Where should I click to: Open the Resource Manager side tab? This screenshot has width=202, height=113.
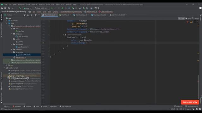(1, 30)
